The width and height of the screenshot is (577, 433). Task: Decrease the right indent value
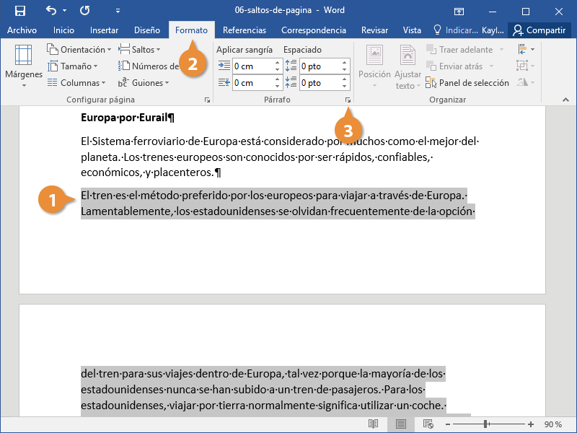coord(278,86)
